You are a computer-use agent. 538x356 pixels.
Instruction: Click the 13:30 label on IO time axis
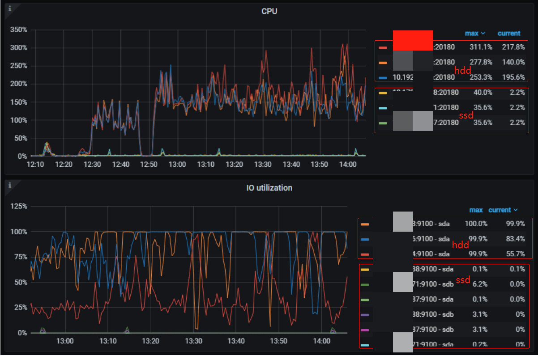point(193,341)
